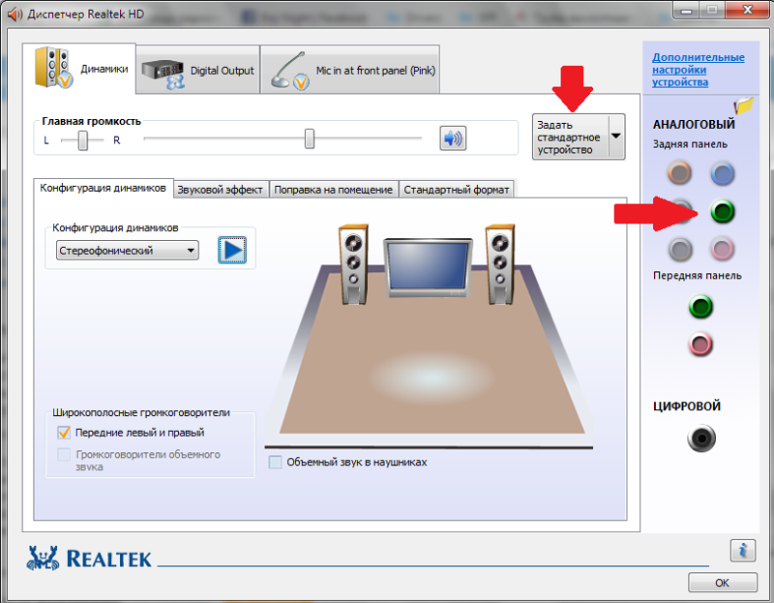This screenshot has height=603, width=774.
Task: Click the left front speaker in the room preview
Action: click(x=353, y=263)
